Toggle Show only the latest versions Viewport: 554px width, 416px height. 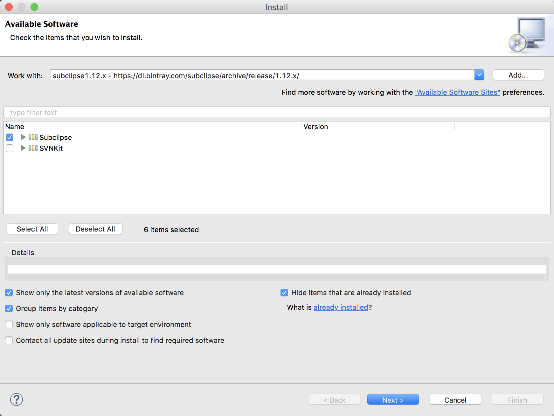click(x=9, y=293)
